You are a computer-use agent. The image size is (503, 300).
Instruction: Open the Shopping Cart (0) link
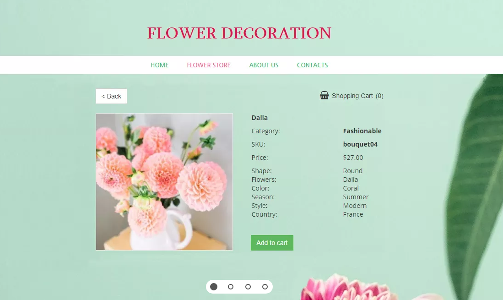pos(357,96)
